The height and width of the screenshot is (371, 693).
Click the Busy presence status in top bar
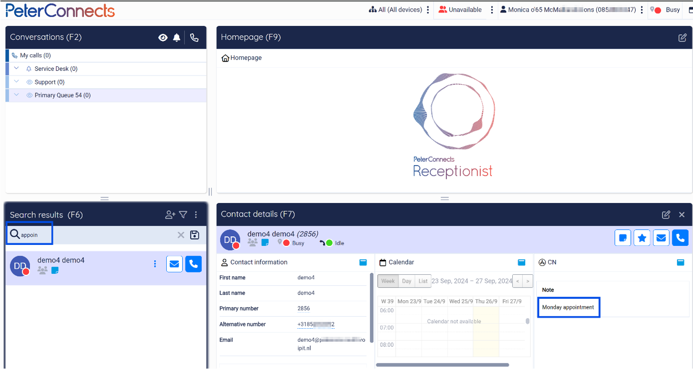[x=666, y=10]
